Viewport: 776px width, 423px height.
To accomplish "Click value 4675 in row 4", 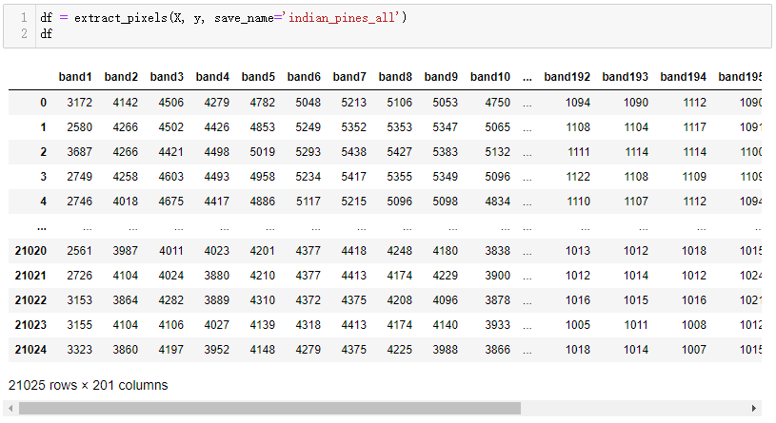I will [x=171, y=202].
